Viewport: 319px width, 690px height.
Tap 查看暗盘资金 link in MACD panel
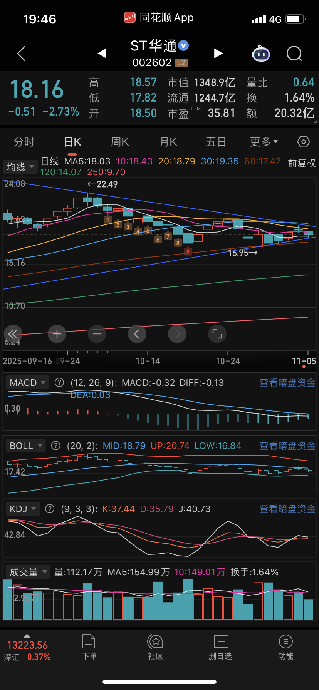coord(287,382)
